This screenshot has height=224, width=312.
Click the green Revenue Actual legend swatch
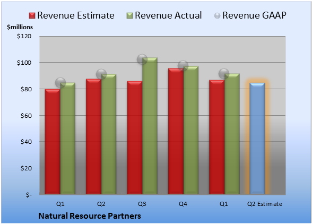[129, 16]
